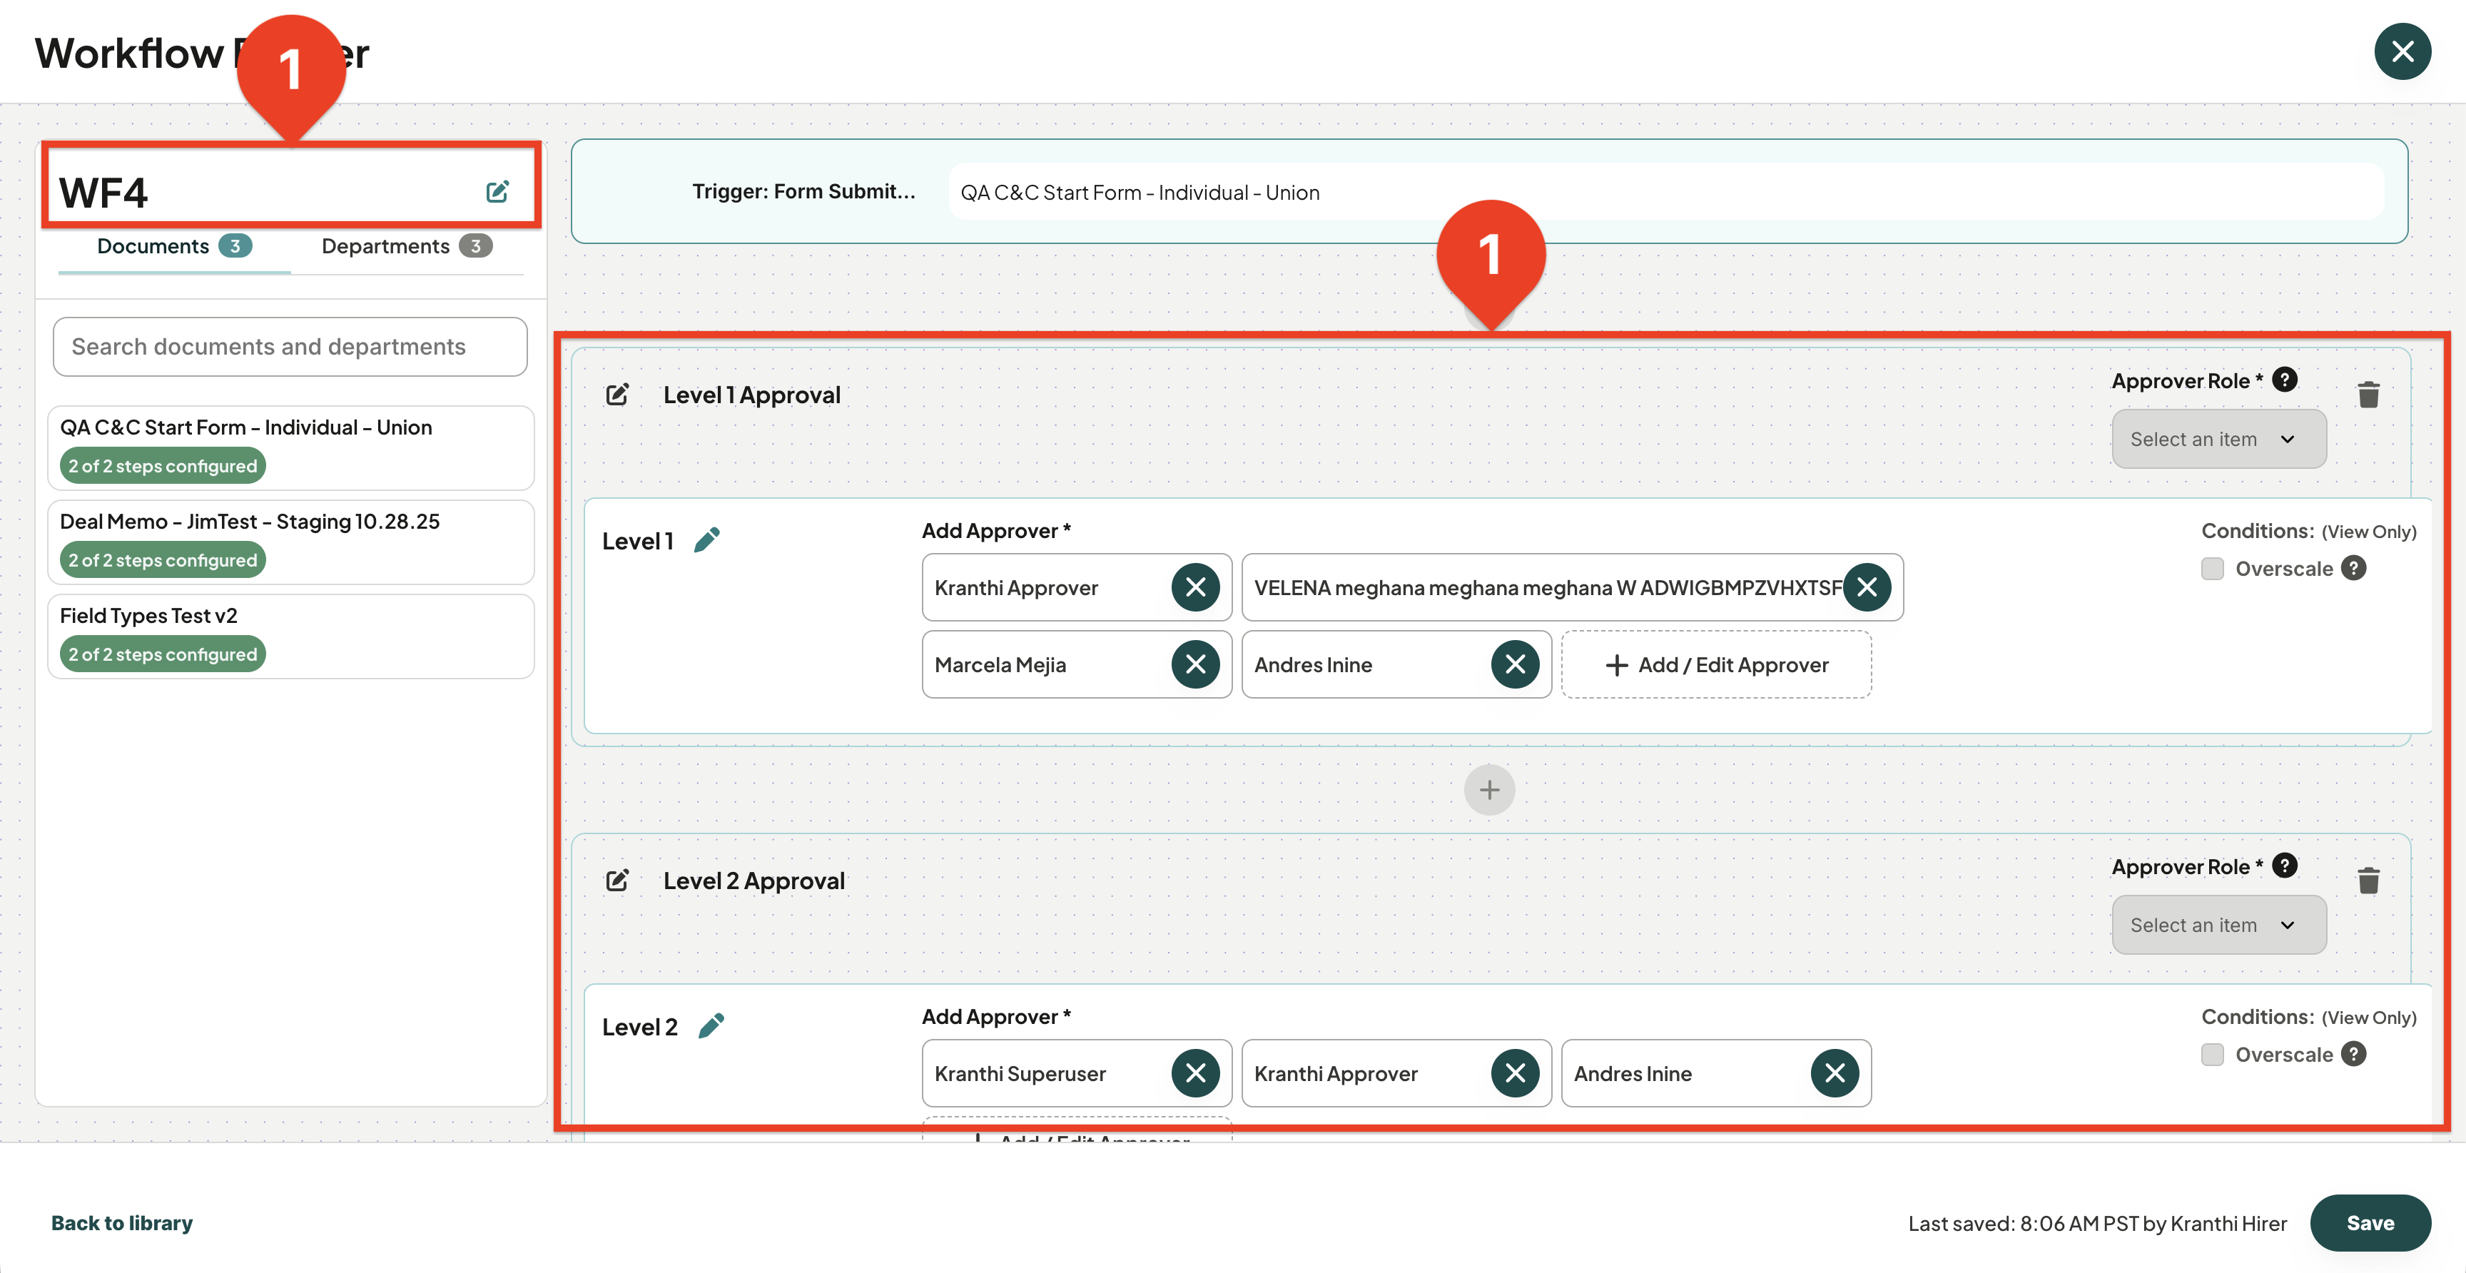Select Field Types Test v2 document card

click(290, 636)
